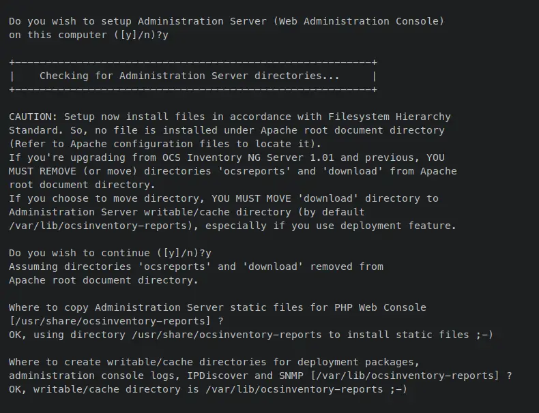This screenshot has width=539, height=413.
Task: Click the 'y' answer after 'Do you wish to continue'
Action: [x=208, y=254]
